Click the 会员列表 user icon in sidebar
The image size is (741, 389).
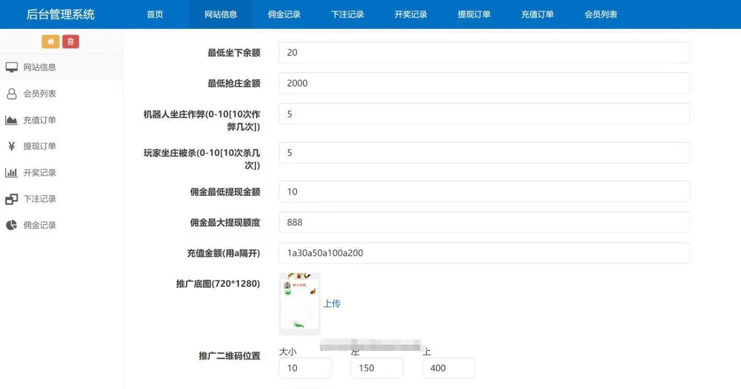point(11,93)
